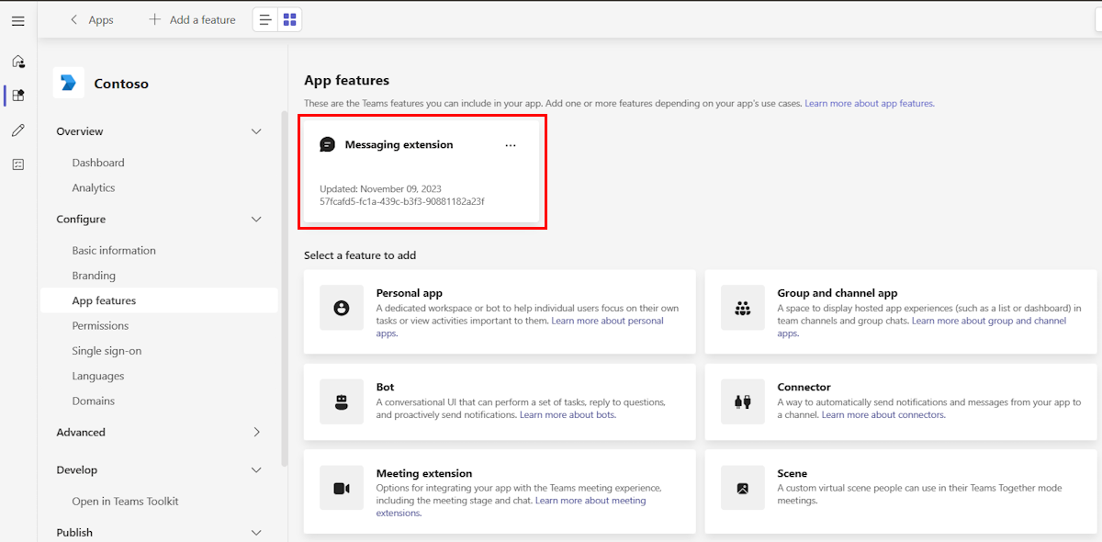Click the Contoso app logo

[70, 83]
